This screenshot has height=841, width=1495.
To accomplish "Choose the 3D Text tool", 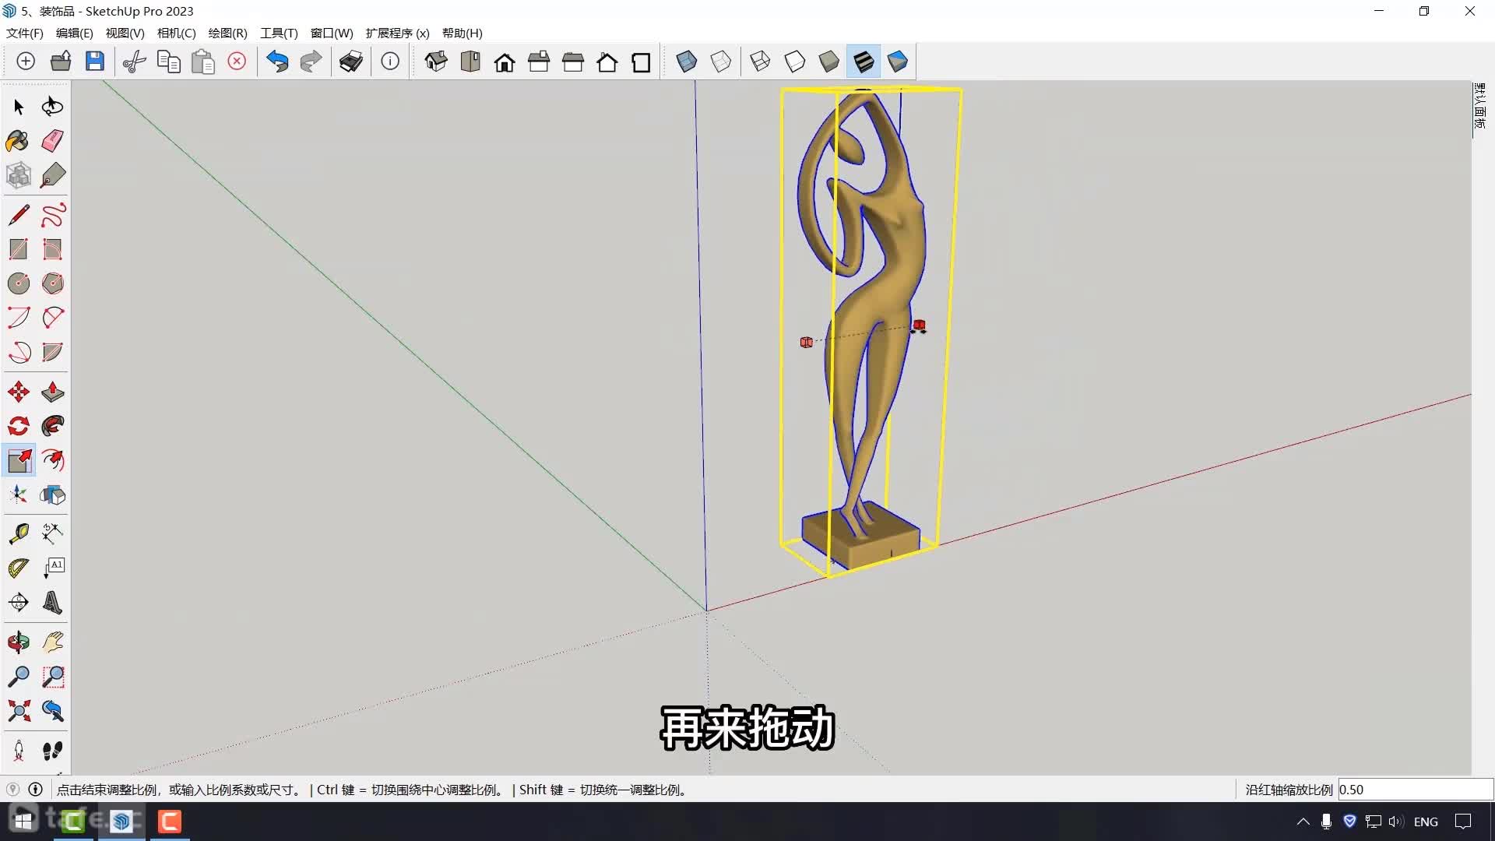I will pos(52,602).
